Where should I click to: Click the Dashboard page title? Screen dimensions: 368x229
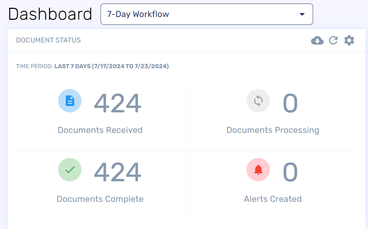(50, 14)
